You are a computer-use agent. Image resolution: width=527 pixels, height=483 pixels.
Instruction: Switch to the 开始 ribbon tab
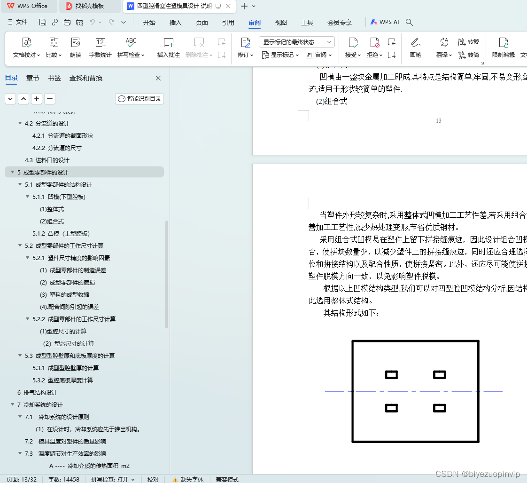point(149,23)
